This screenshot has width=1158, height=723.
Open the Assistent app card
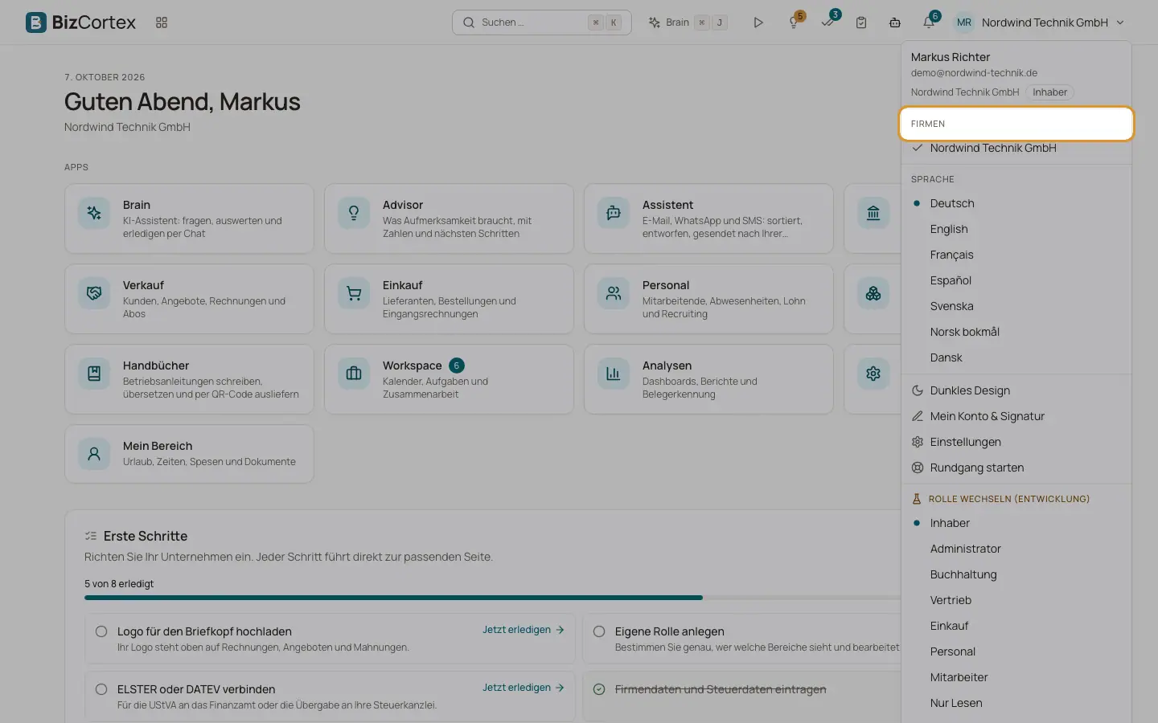point(708,219)
